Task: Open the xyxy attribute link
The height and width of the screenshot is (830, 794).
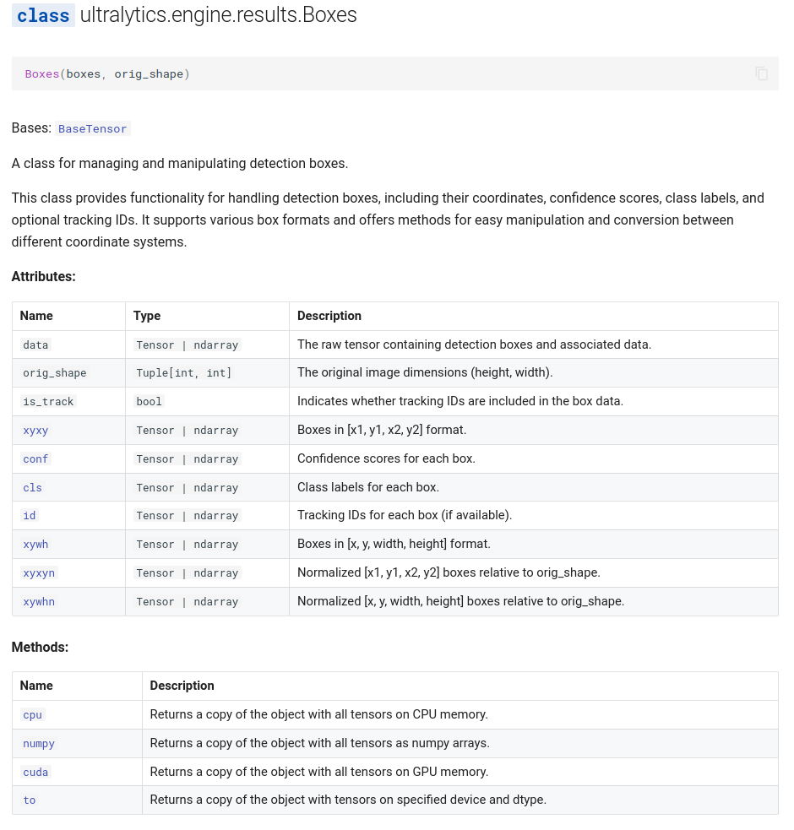Action: pos(35,431)
